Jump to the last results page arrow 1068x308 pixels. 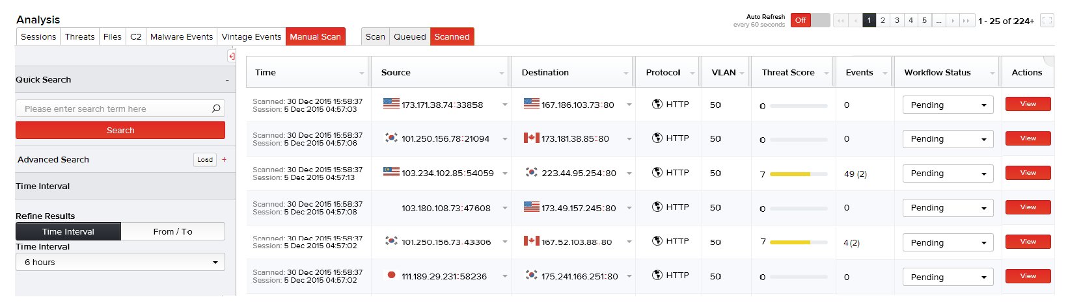[x=967, y=21]
